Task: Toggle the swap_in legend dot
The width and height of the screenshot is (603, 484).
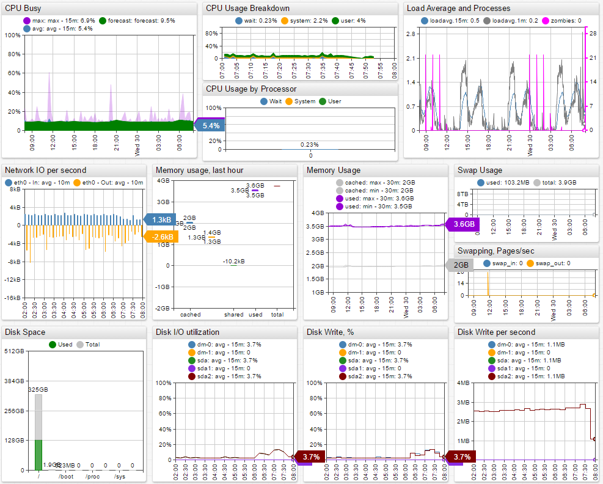Action: pos(487,263)
